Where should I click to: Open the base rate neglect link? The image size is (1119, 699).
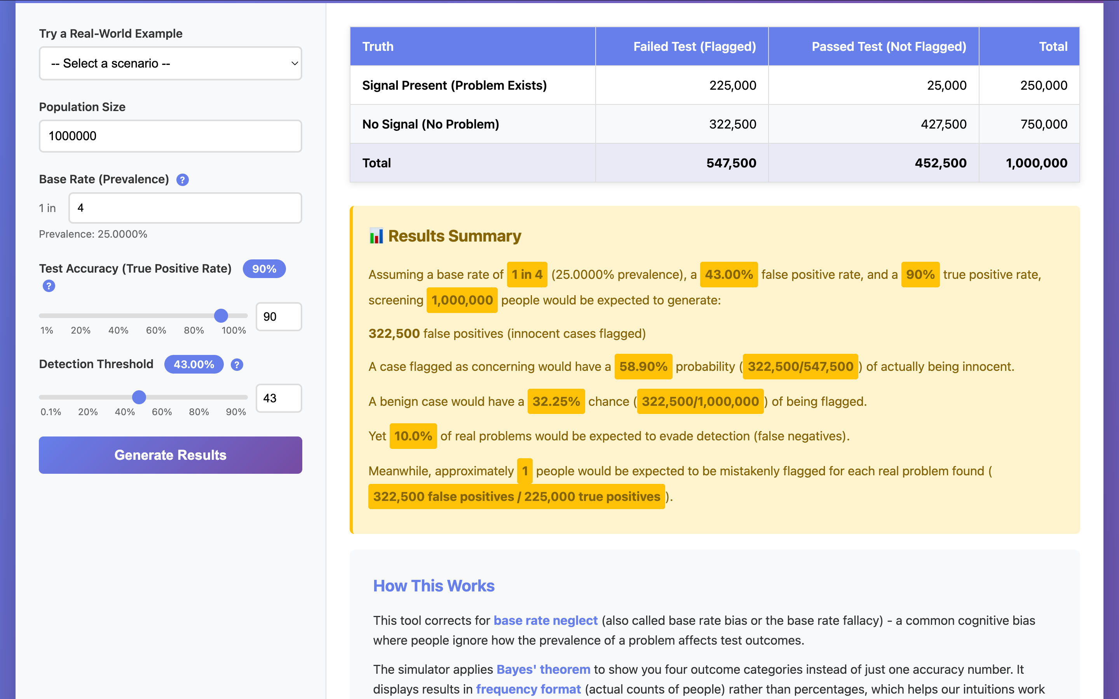(545, 621)
